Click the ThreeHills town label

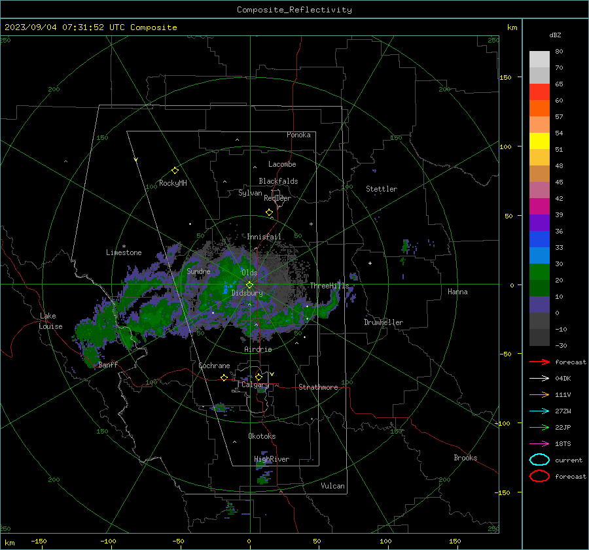pos(329,286)
